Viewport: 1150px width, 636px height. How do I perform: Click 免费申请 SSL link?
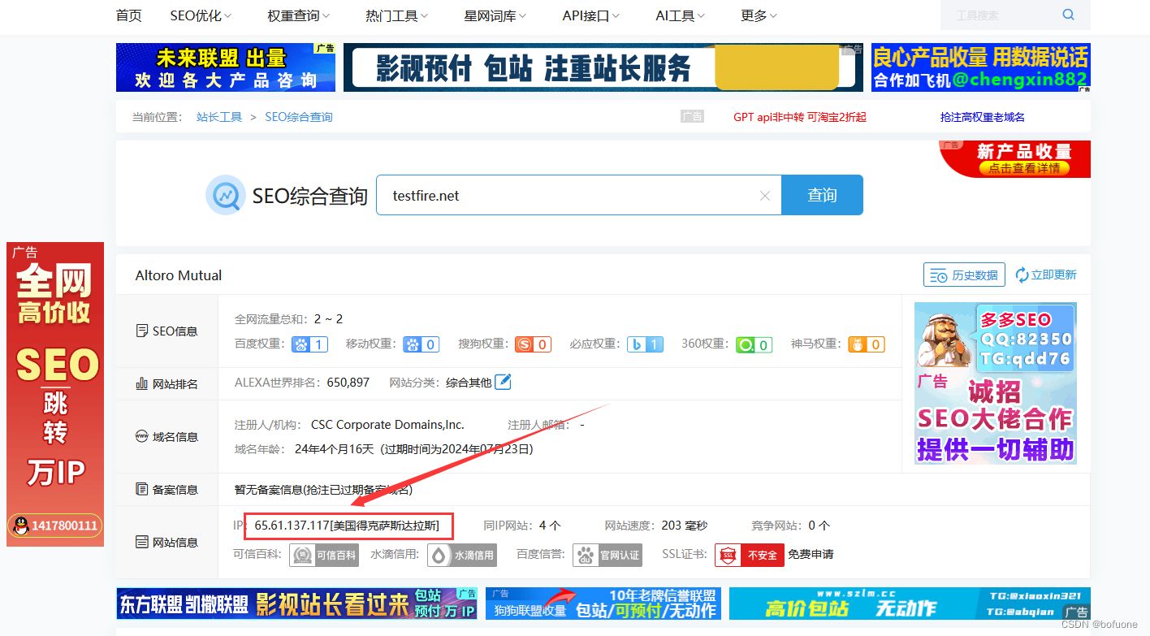811,555
